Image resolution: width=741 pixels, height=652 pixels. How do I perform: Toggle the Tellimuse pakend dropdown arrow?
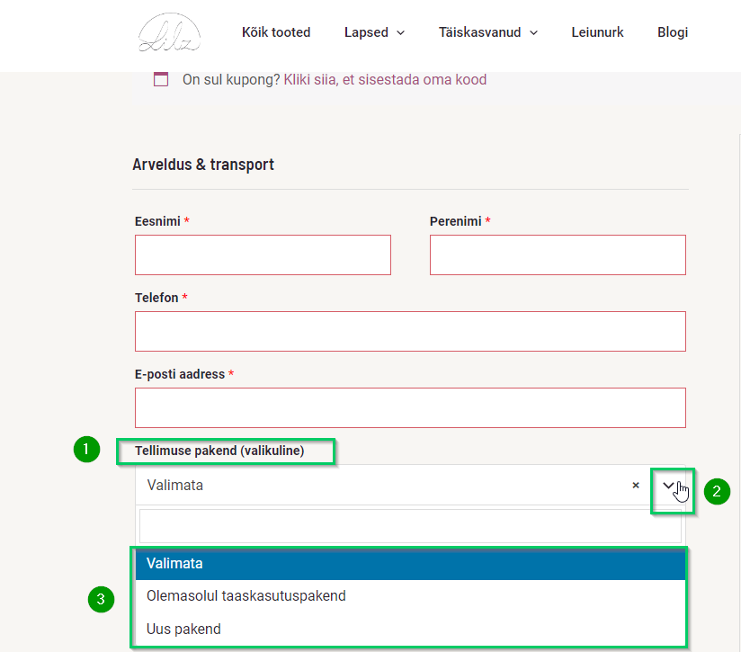(669, 486)
